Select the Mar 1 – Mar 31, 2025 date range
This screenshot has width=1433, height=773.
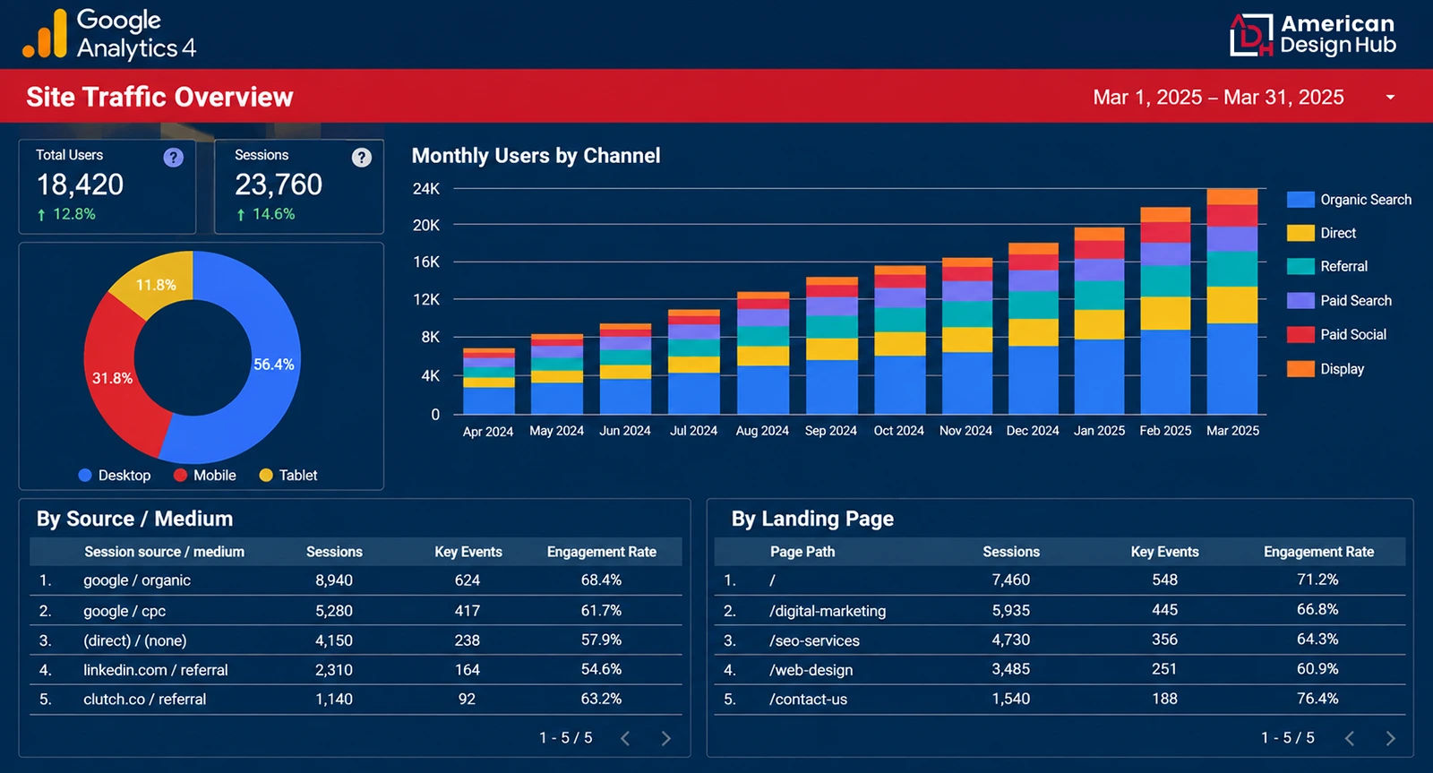point(1218,97)
